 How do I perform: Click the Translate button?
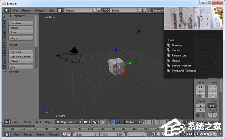[x=21, y=23]
